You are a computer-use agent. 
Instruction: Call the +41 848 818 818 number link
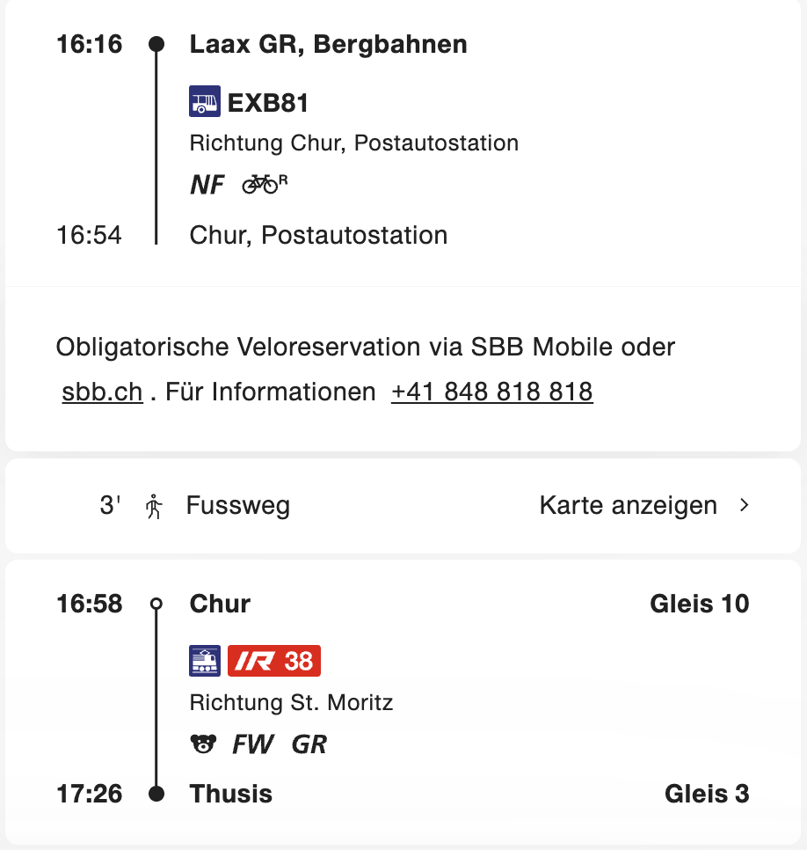pos(492,392)
